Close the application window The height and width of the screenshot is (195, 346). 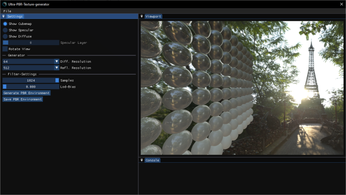pyautogui.click(x=341, y=4)
